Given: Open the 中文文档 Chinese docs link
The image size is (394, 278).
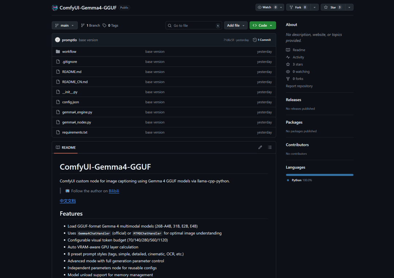Looking at the screenshot, I should [x=67, y=201].
